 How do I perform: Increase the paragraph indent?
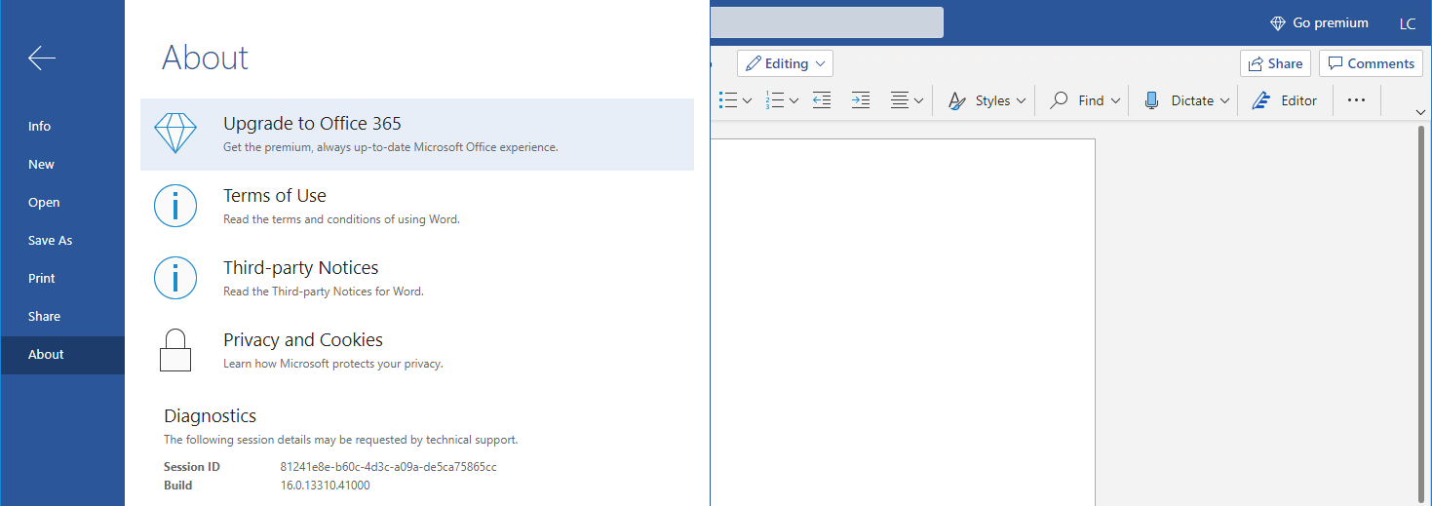(861, 100)
